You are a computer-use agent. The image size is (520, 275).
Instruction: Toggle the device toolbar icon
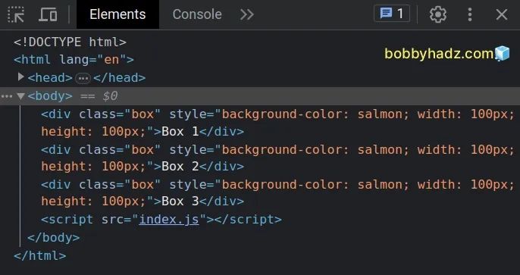[x=48, y=14]
